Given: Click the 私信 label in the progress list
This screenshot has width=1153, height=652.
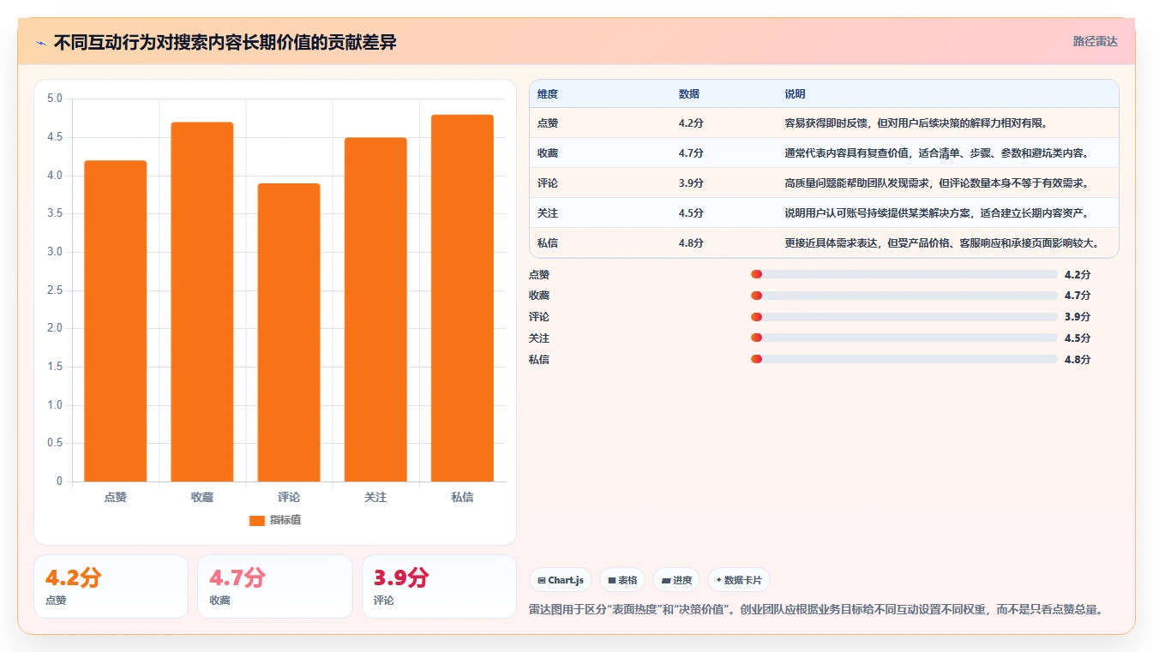Looking at the screenshot, I should pos(539,360).
